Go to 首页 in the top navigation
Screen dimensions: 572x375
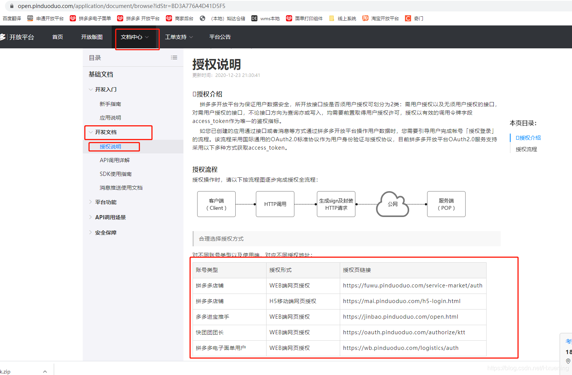pyautogui.click(x=58, y=37)
